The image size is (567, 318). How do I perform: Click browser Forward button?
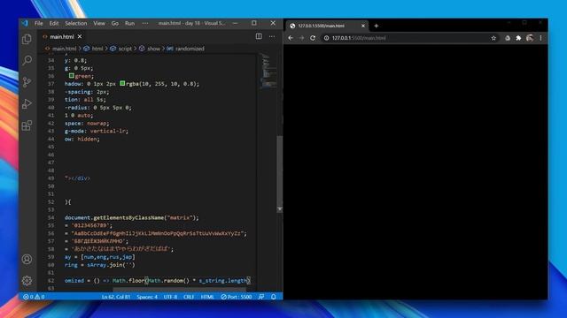pyautogui.click(x=301, y=38)
